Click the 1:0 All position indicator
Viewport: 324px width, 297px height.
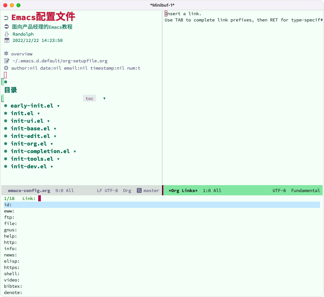pyautogui.click(x=212, y=190)
